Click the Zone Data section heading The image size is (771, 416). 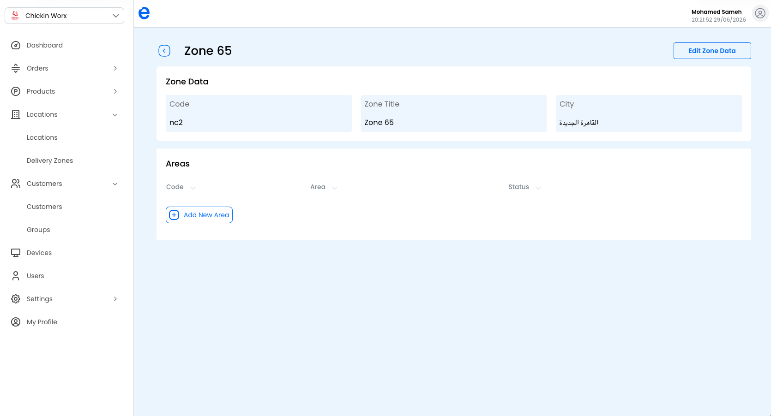pyautogui.click(x=187, y=82)
